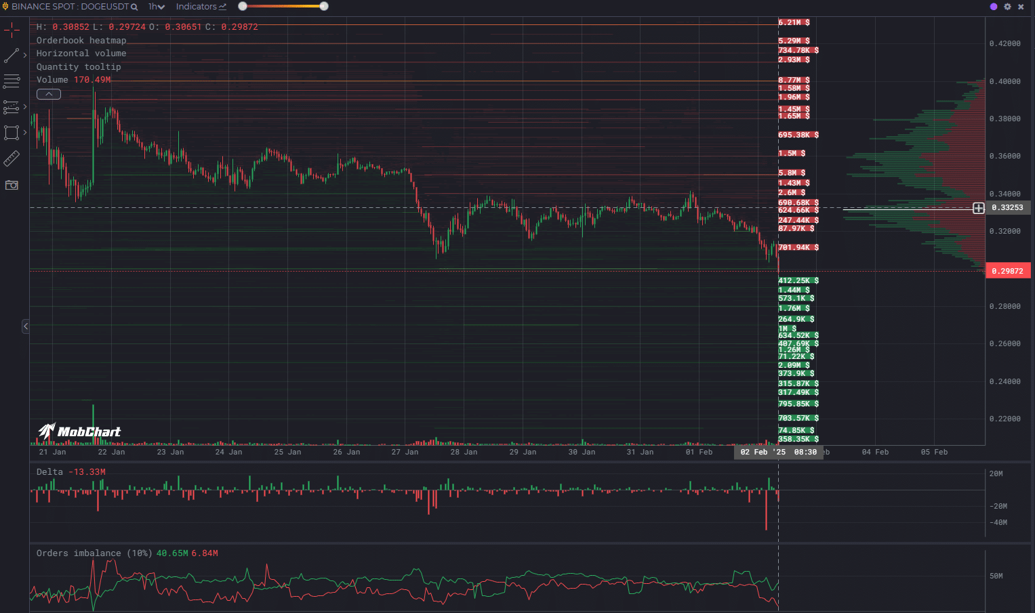
Task: Click the plus button at price 0.33253
Action: (978, 208)
